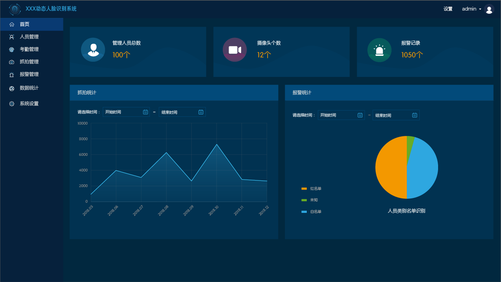The height and width of the screenshot is (282, 501).
Task: Click the admin username in header
Action: 469,9
